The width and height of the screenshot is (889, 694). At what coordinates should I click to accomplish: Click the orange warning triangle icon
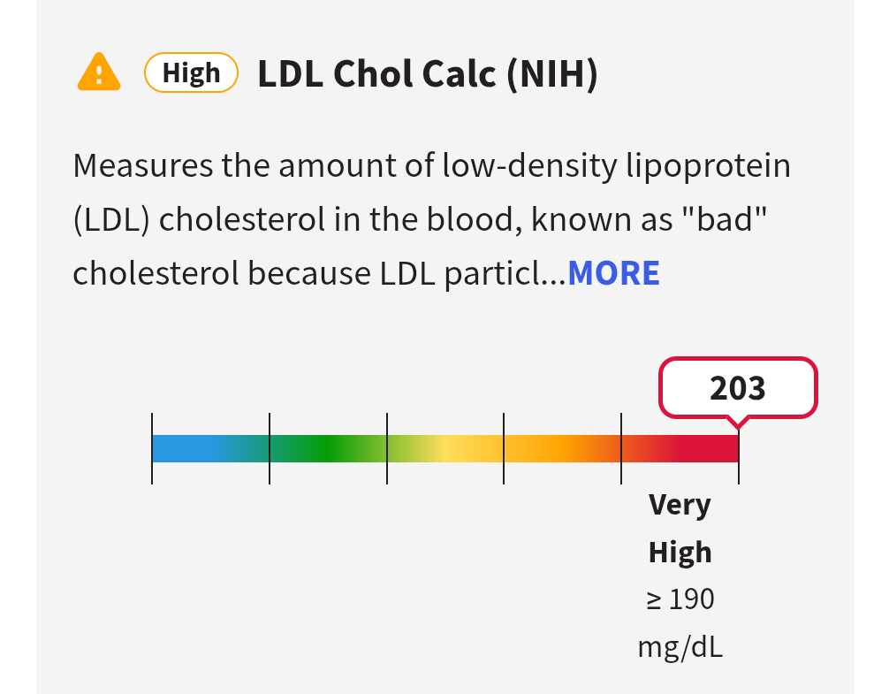tap(99, 72)
